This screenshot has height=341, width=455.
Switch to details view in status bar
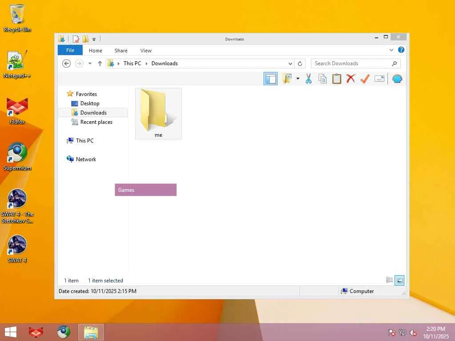point(389,280)
